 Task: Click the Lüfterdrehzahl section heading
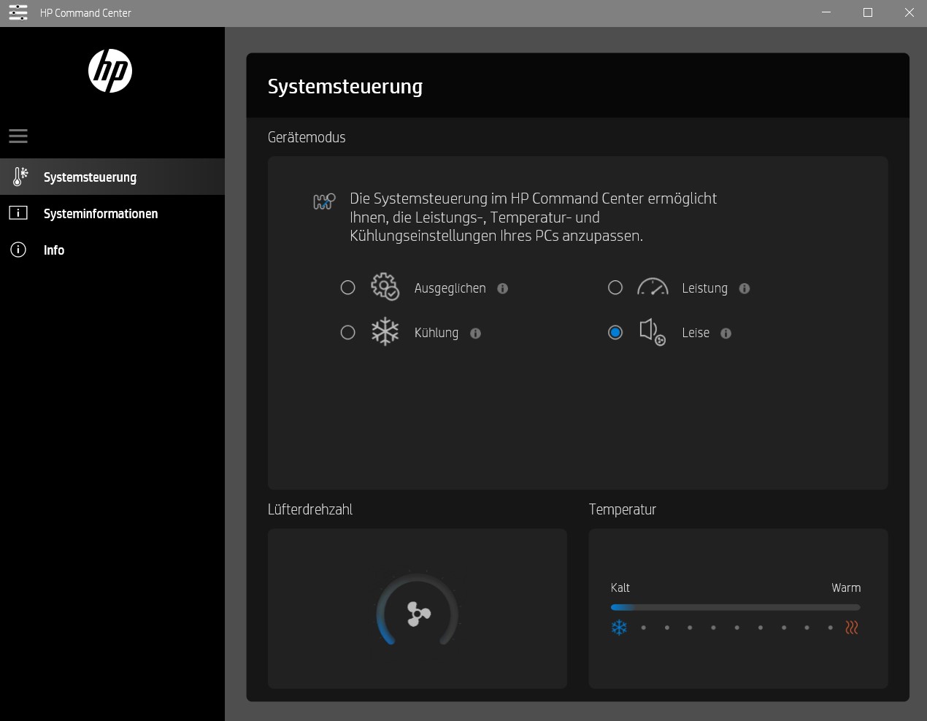point(310,509)
